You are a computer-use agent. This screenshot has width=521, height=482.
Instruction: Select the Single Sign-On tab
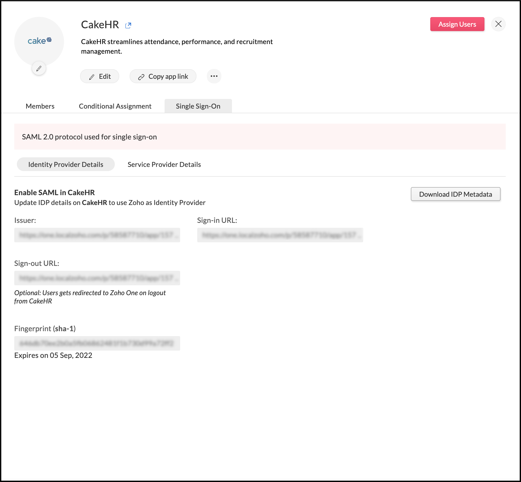coord(198,106)
